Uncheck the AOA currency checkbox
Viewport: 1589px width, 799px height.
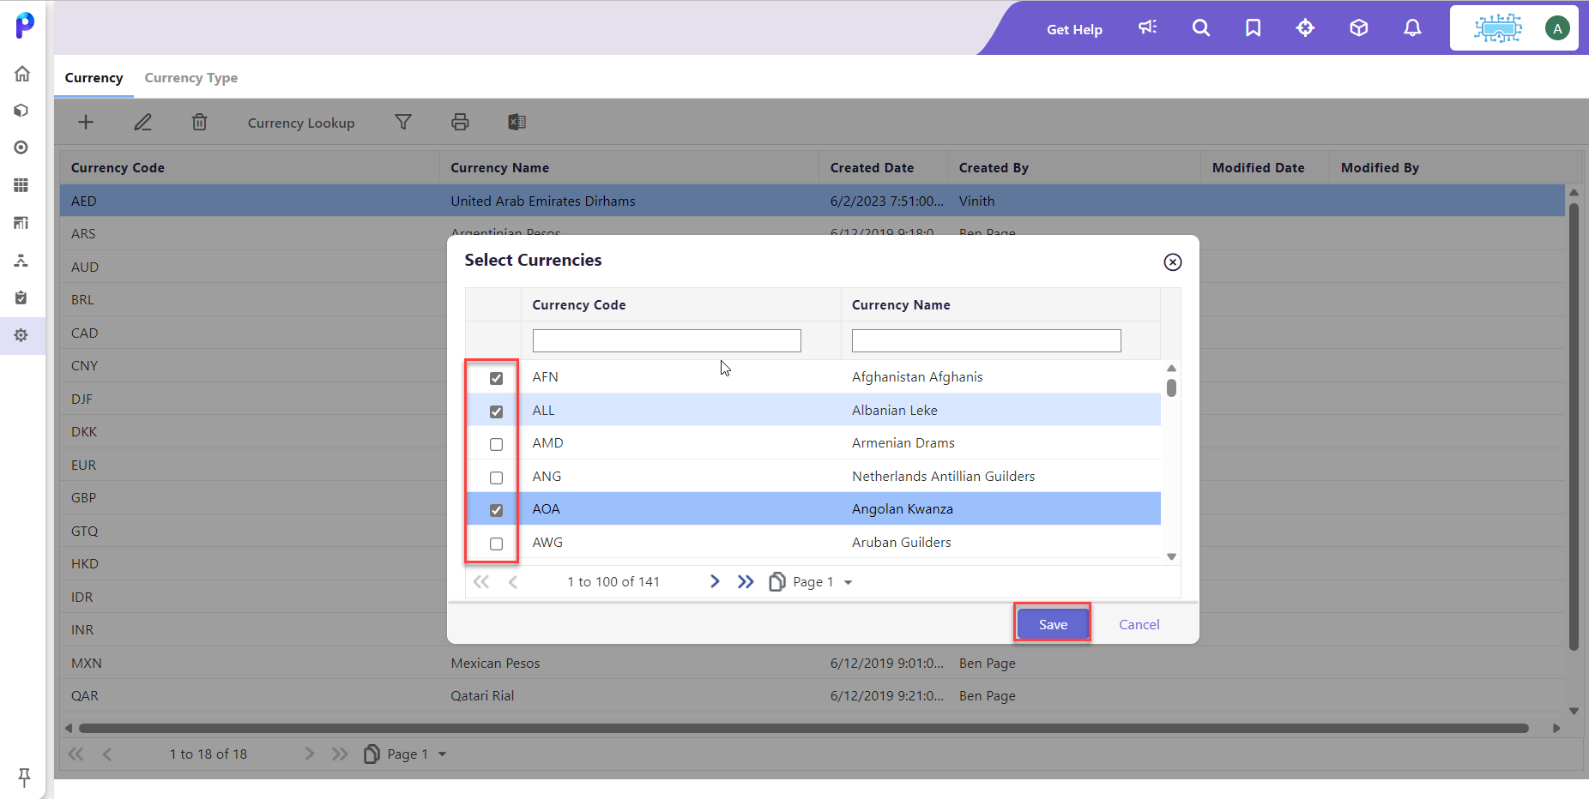496,510
